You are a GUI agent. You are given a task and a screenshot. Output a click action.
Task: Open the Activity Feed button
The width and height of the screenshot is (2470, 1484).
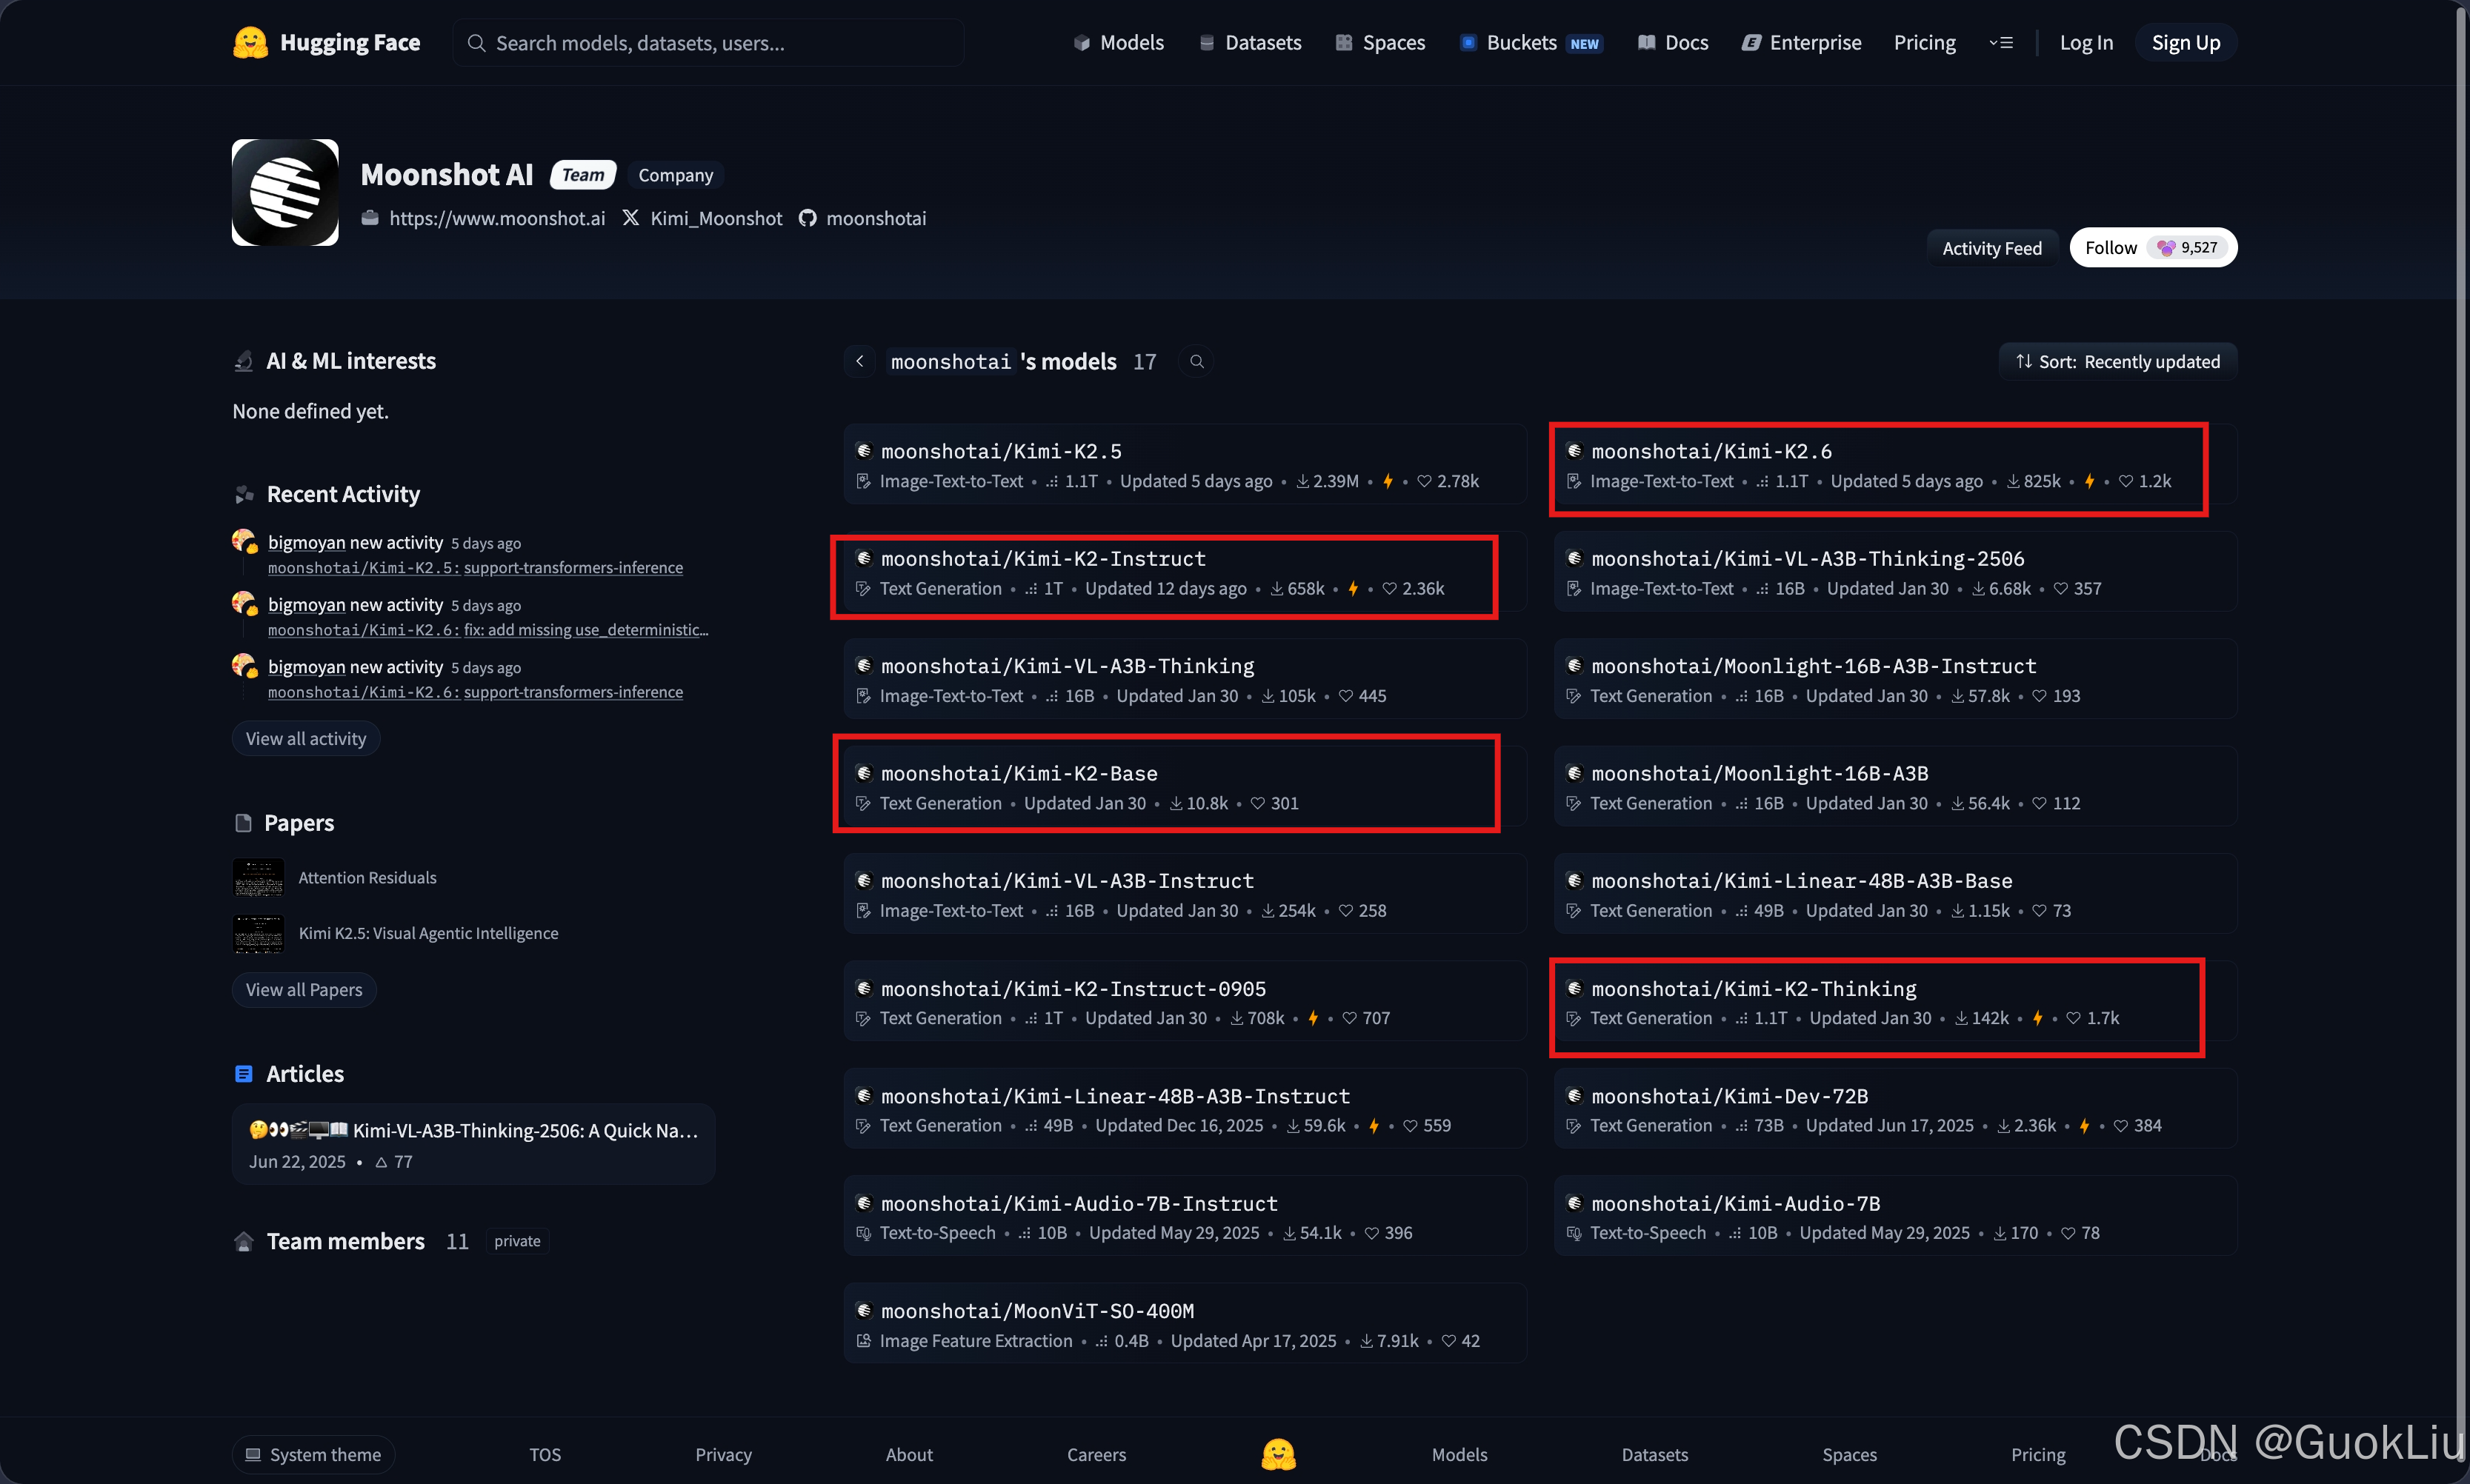click(x=1992, y=248)
